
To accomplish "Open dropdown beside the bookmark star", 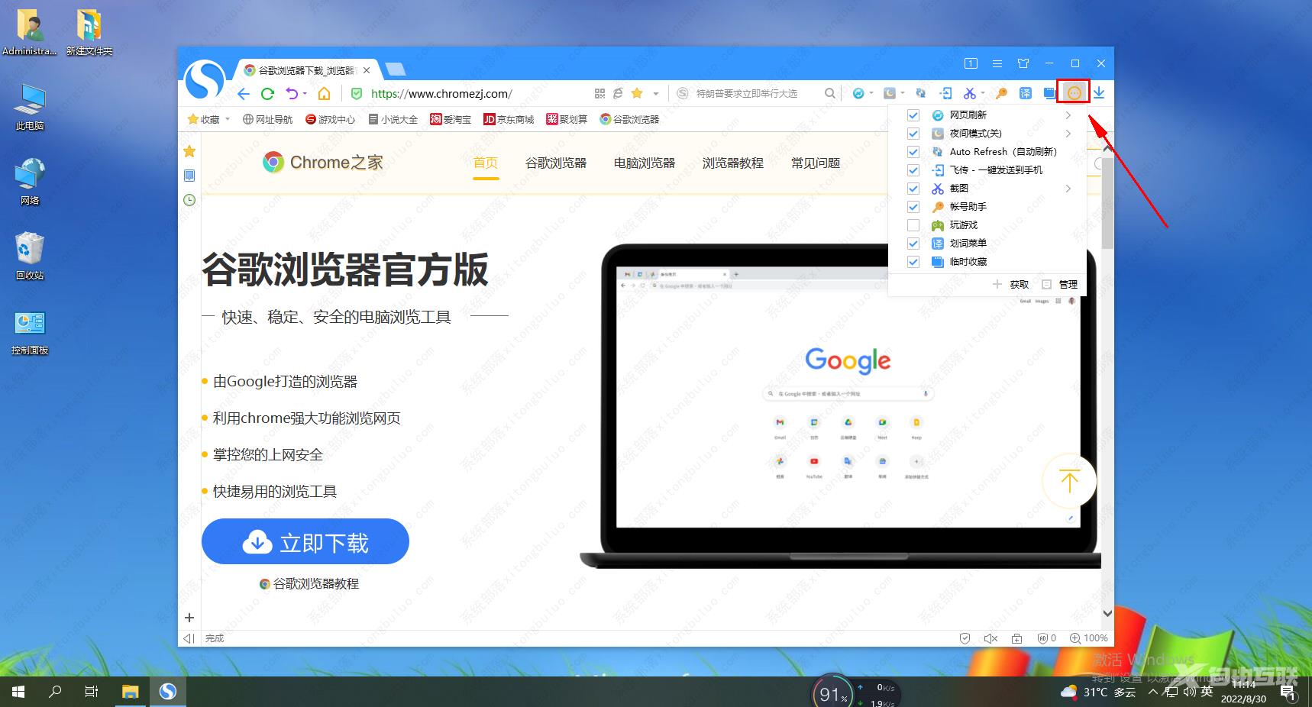I will pos(655,94).
